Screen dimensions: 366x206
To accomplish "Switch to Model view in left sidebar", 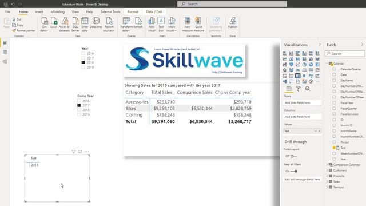I will (x=5, y=61).
